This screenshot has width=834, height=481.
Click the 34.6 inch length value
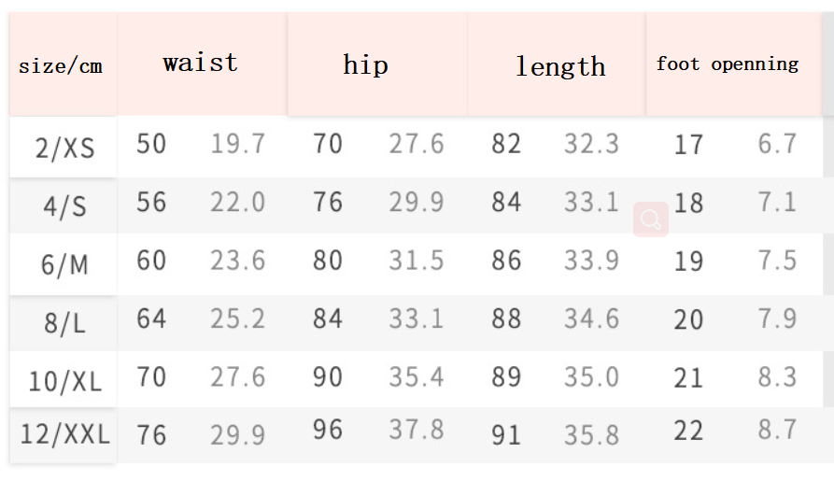[x=591, y=318]
